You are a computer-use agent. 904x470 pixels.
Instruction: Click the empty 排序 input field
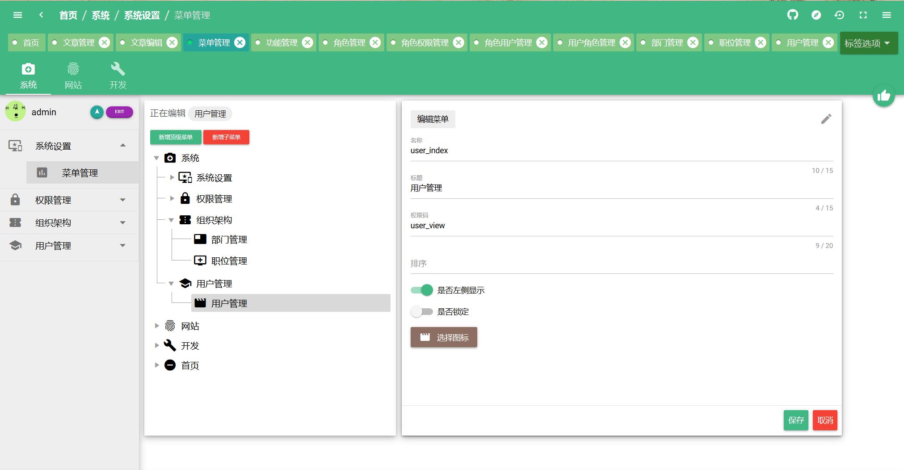tap(622, 264)
